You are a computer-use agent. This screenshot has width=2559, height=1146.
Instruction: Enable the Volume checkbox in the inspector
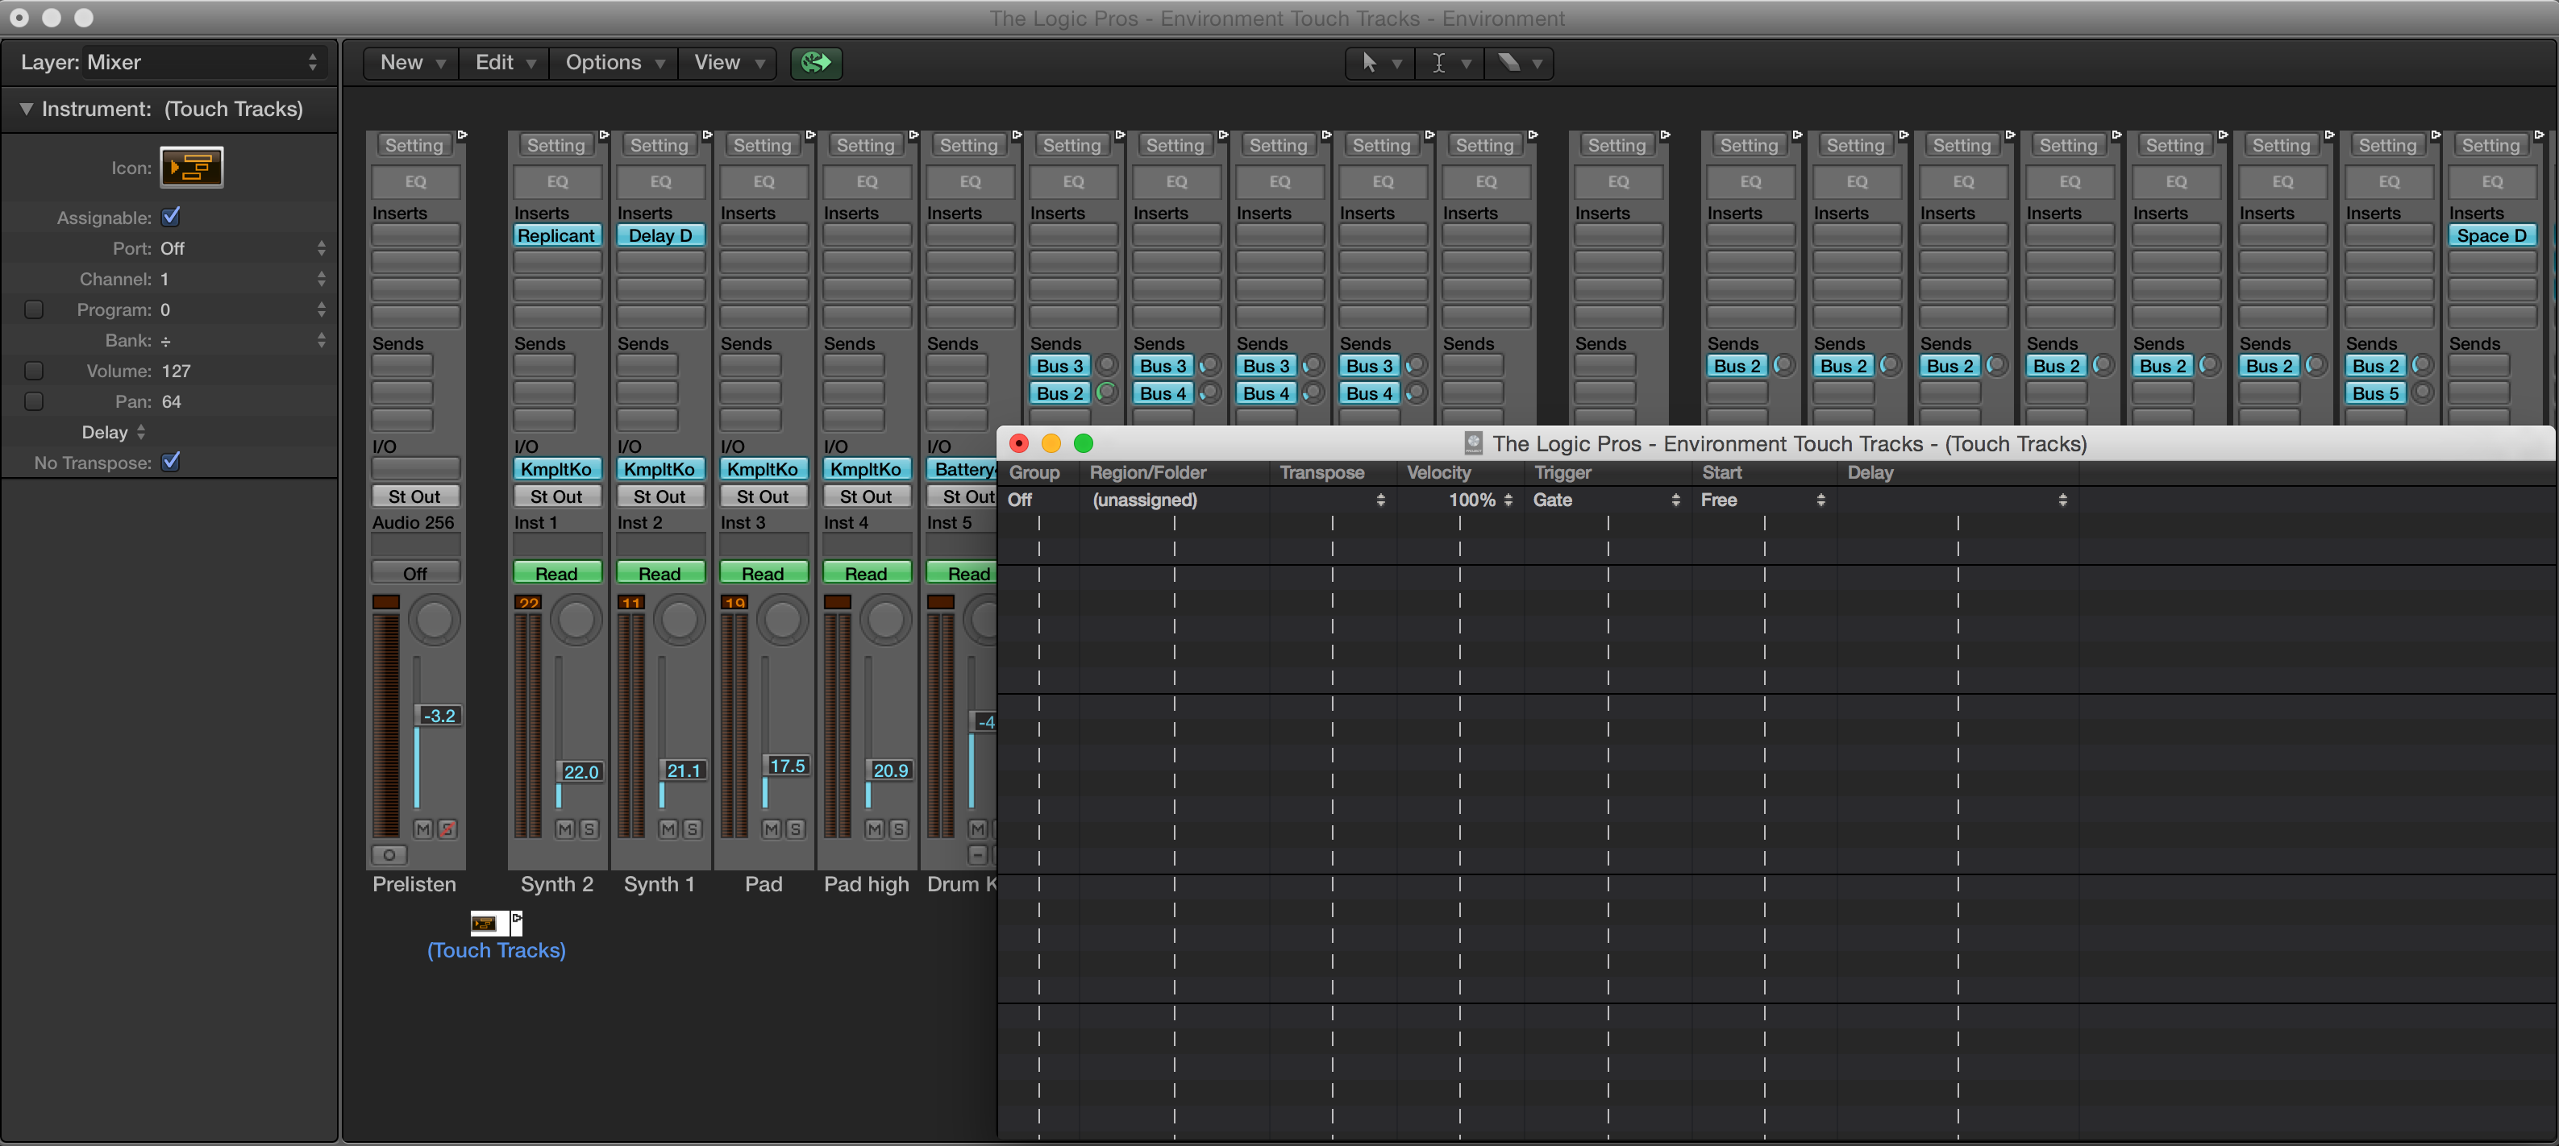33,371
